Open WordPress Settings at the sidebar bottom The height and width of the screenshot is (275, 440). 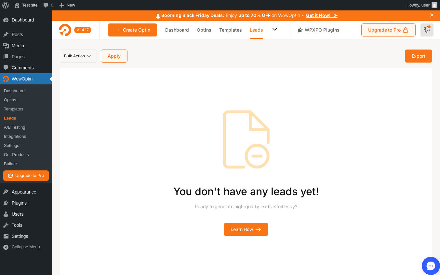click(x=26, y=236)
